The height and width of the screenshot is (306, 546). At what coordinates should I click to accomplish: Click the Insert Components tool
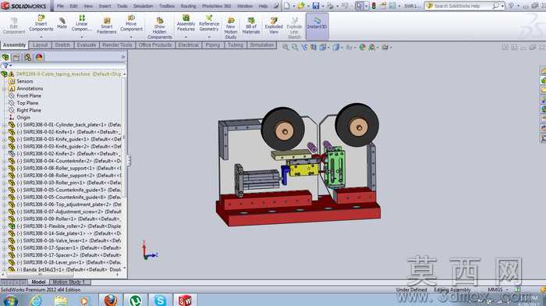pyautogui.click(x=41, y=23)
